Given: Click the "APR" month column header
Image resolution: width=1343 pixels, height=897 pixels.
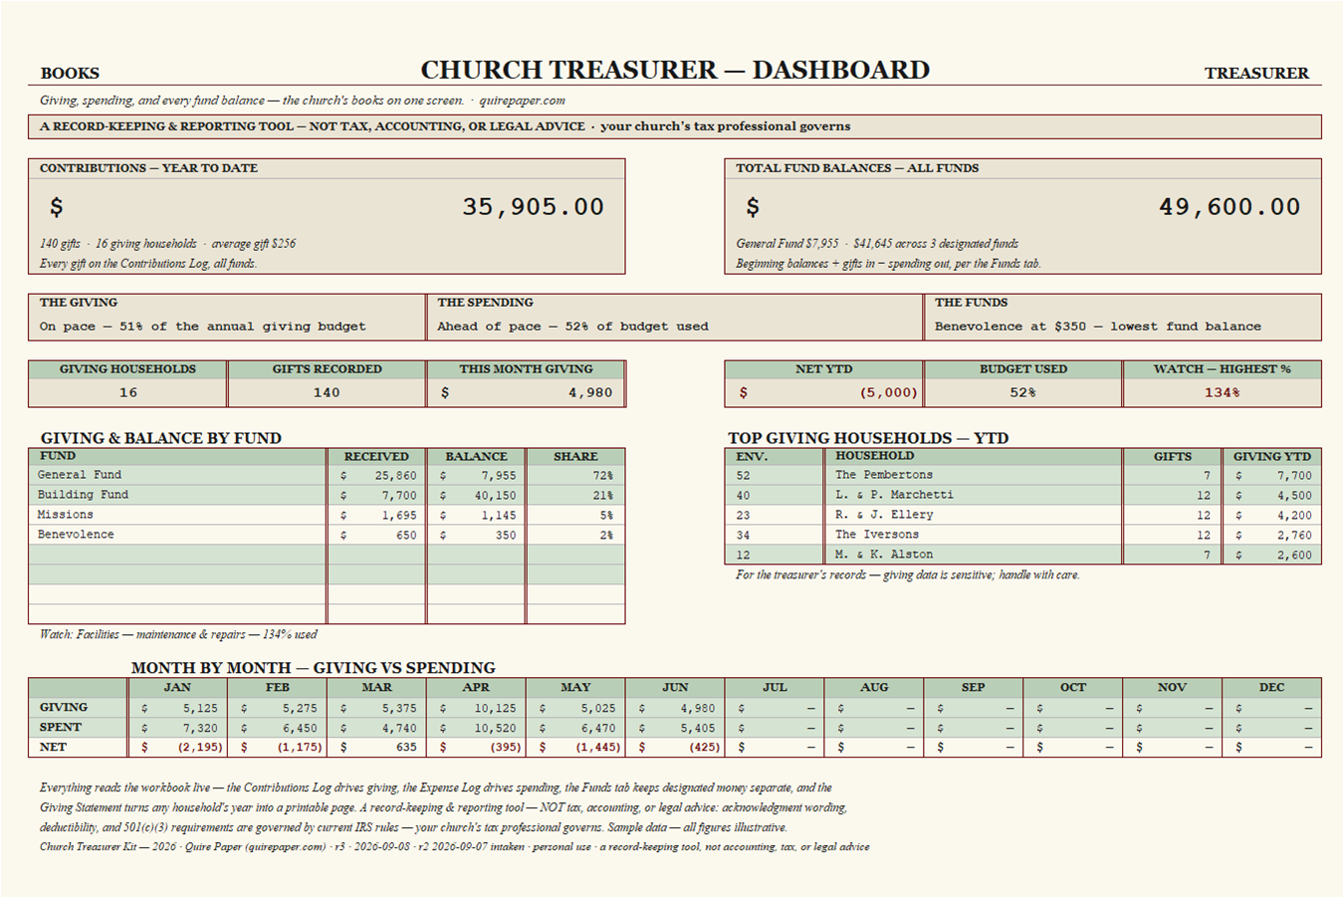Looking at the screenshot, I should tap(476, 688).
